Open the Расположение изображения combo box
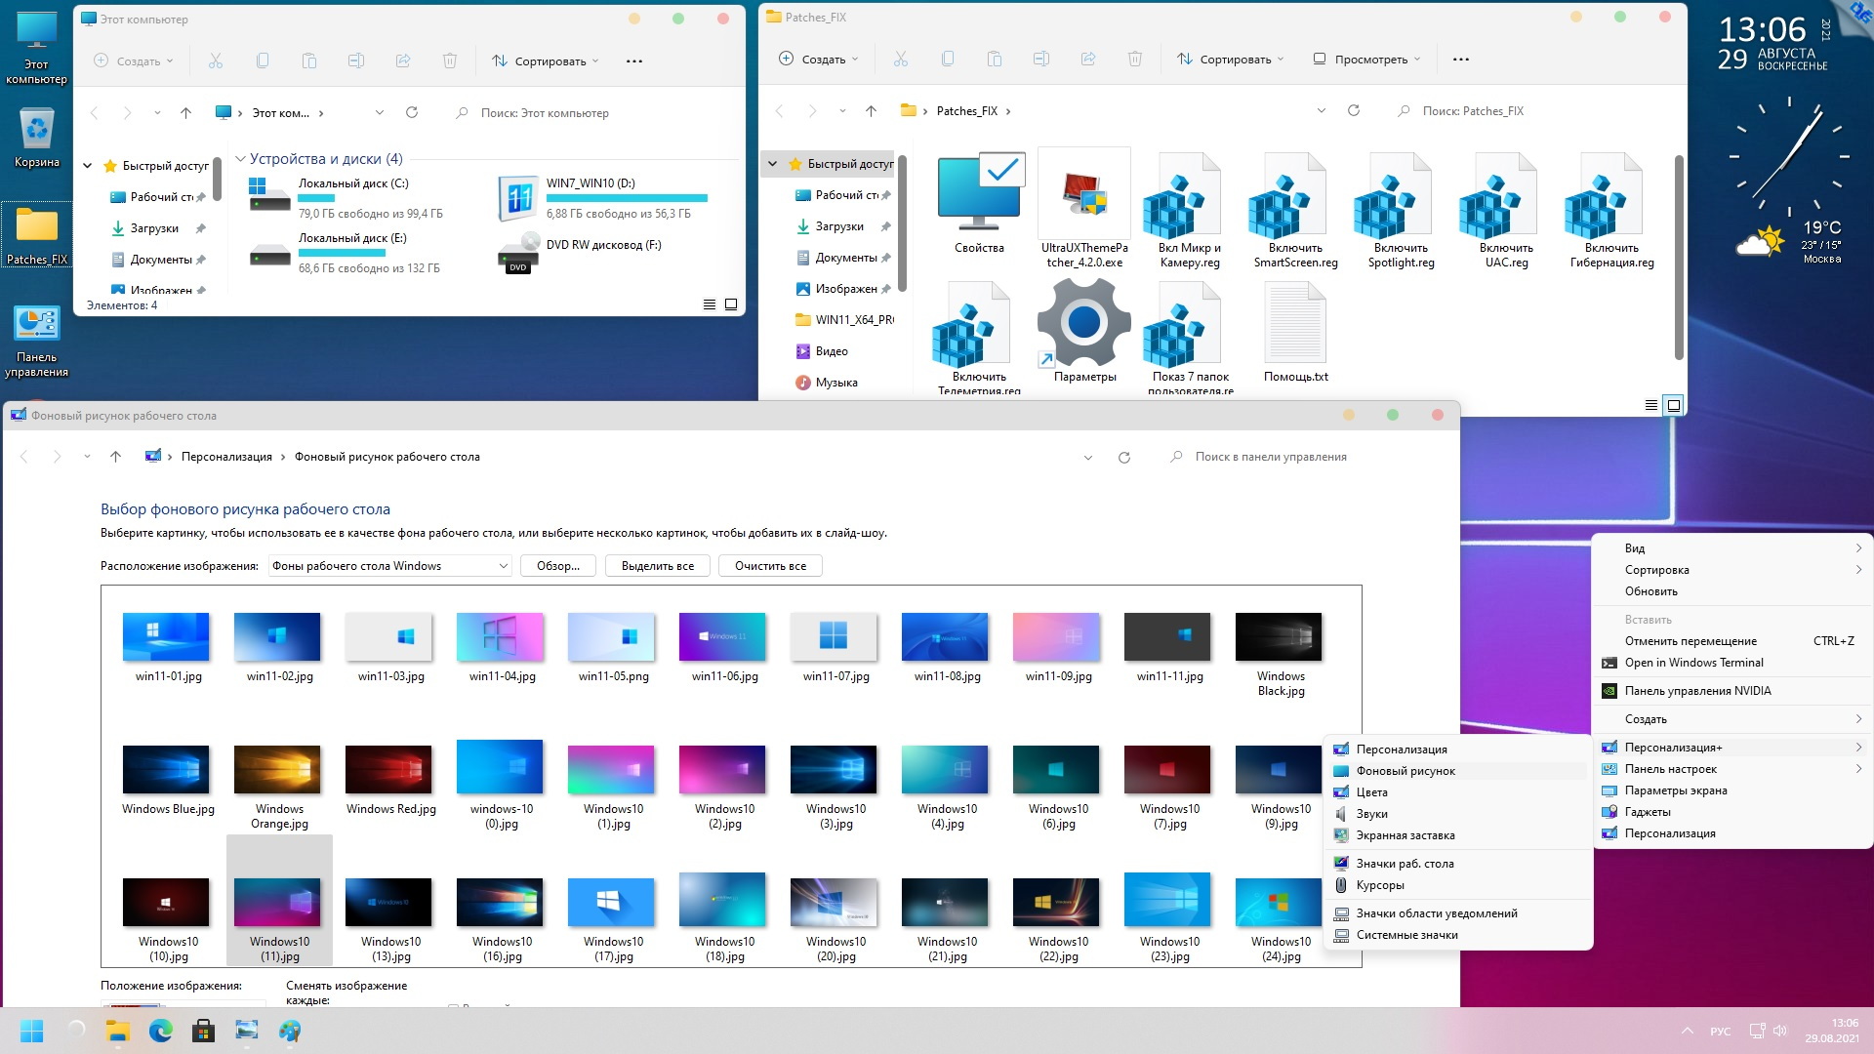Viewport: 1874px width, 1054px height. (389, 566)
